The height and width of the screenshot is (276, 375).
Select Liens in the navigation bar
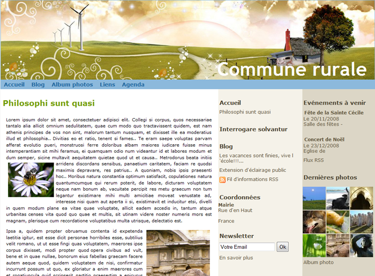[107, 85]
